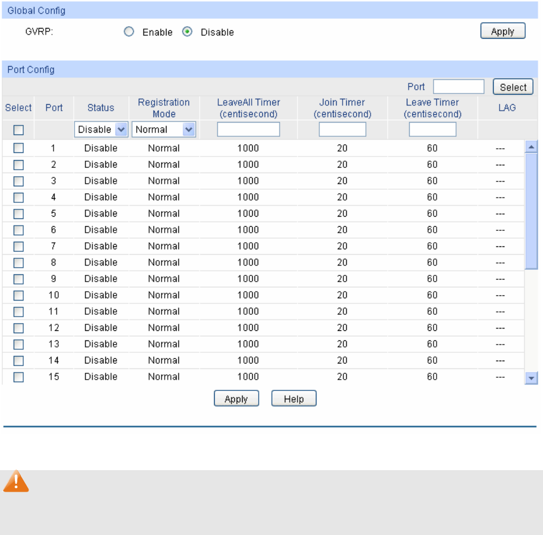Click the Leave Timer input field

pos(432,129)
